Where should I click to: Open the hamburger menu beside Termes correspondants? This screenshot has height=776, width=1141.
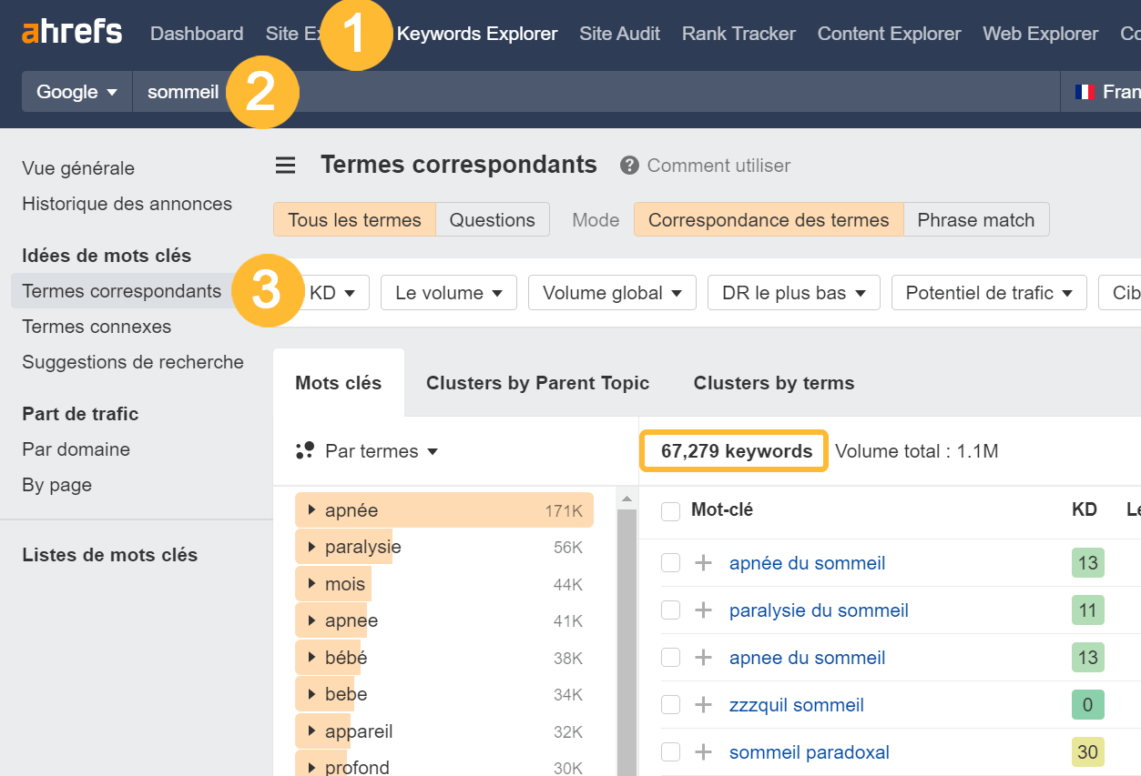[285, 165]
